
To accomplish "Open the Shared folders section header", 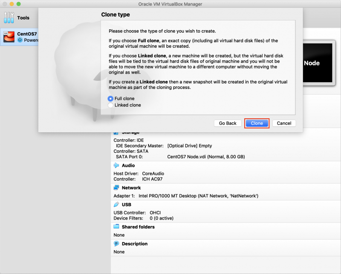I will pyautogui.click(x=138, y=227).
